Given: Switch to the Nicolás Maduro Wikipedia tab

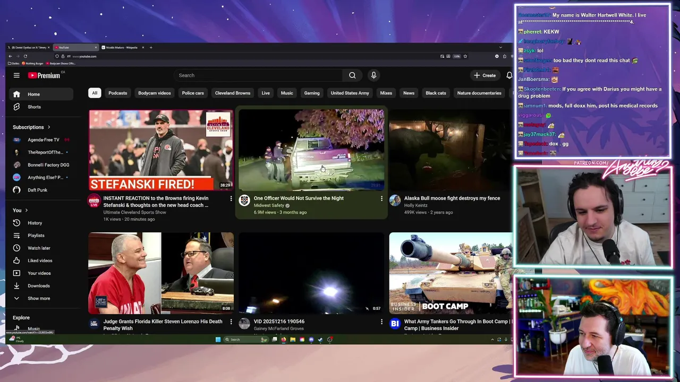Looking at the screenshot, I should [x=122, y=48].
